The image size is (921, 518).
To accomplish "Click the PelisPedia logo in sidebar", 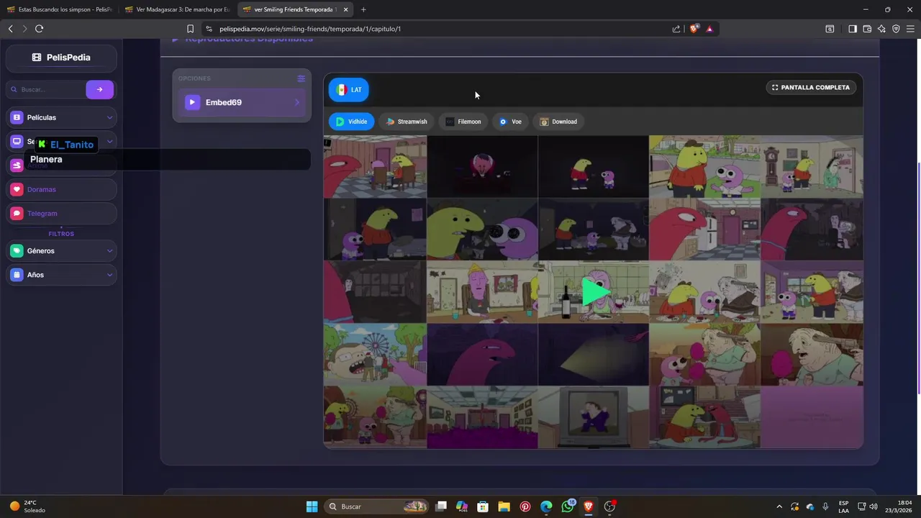I will [61, 58].
